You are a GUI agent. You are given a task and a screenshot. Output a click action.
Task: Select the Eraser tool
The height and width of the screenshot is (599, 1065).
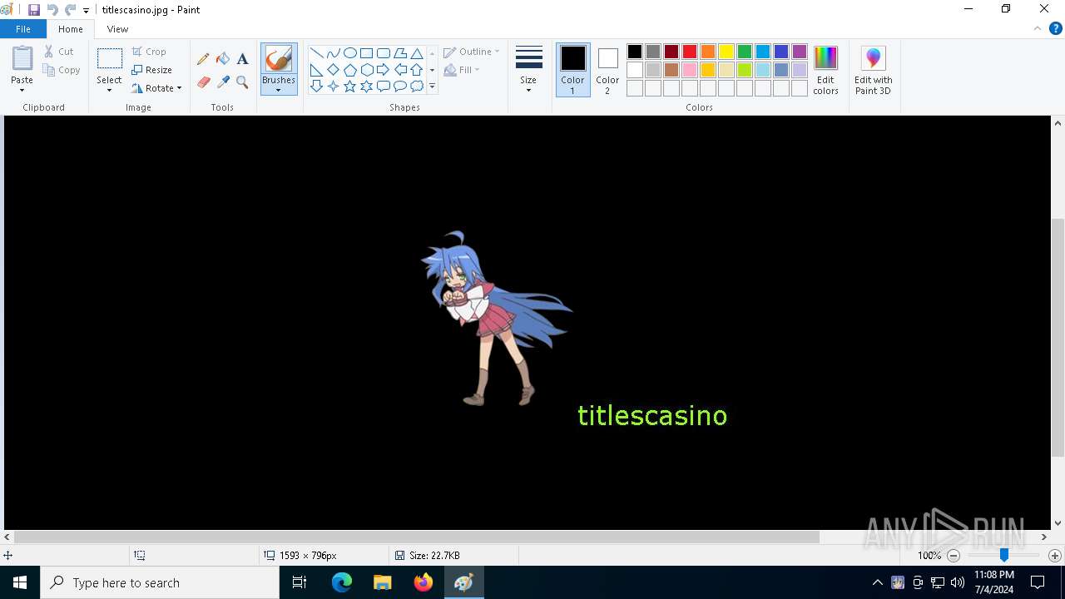coord(203,82)
